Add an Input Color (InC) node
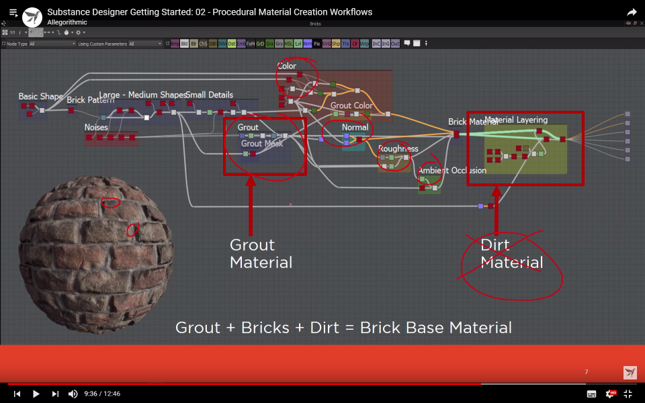 click(376, 44)
